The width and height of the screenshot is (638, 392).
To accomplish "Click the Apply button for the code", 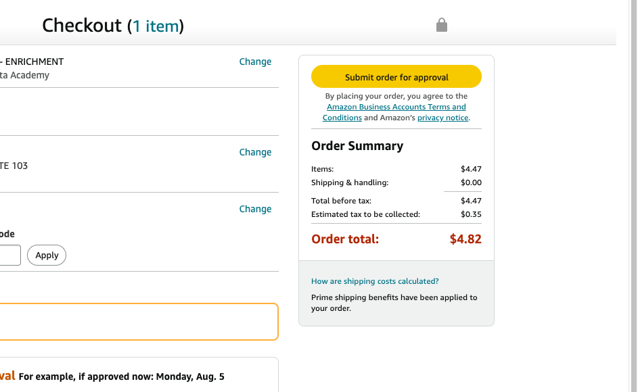I will pyautogui.click(x=47, y=255).
